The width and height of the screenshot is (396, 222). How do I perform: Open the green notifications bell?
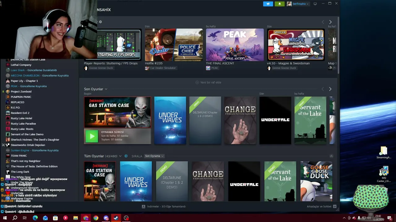point(280,4)
